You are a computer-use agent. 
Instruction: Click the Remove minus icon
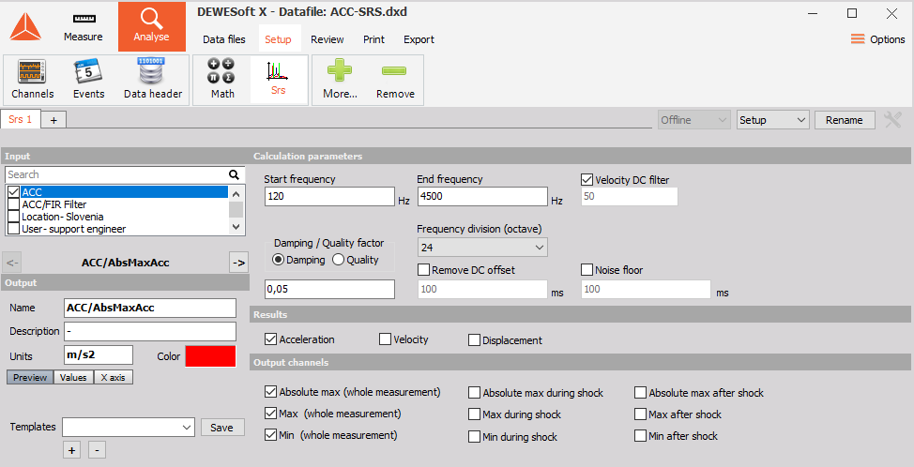point(395,79)
